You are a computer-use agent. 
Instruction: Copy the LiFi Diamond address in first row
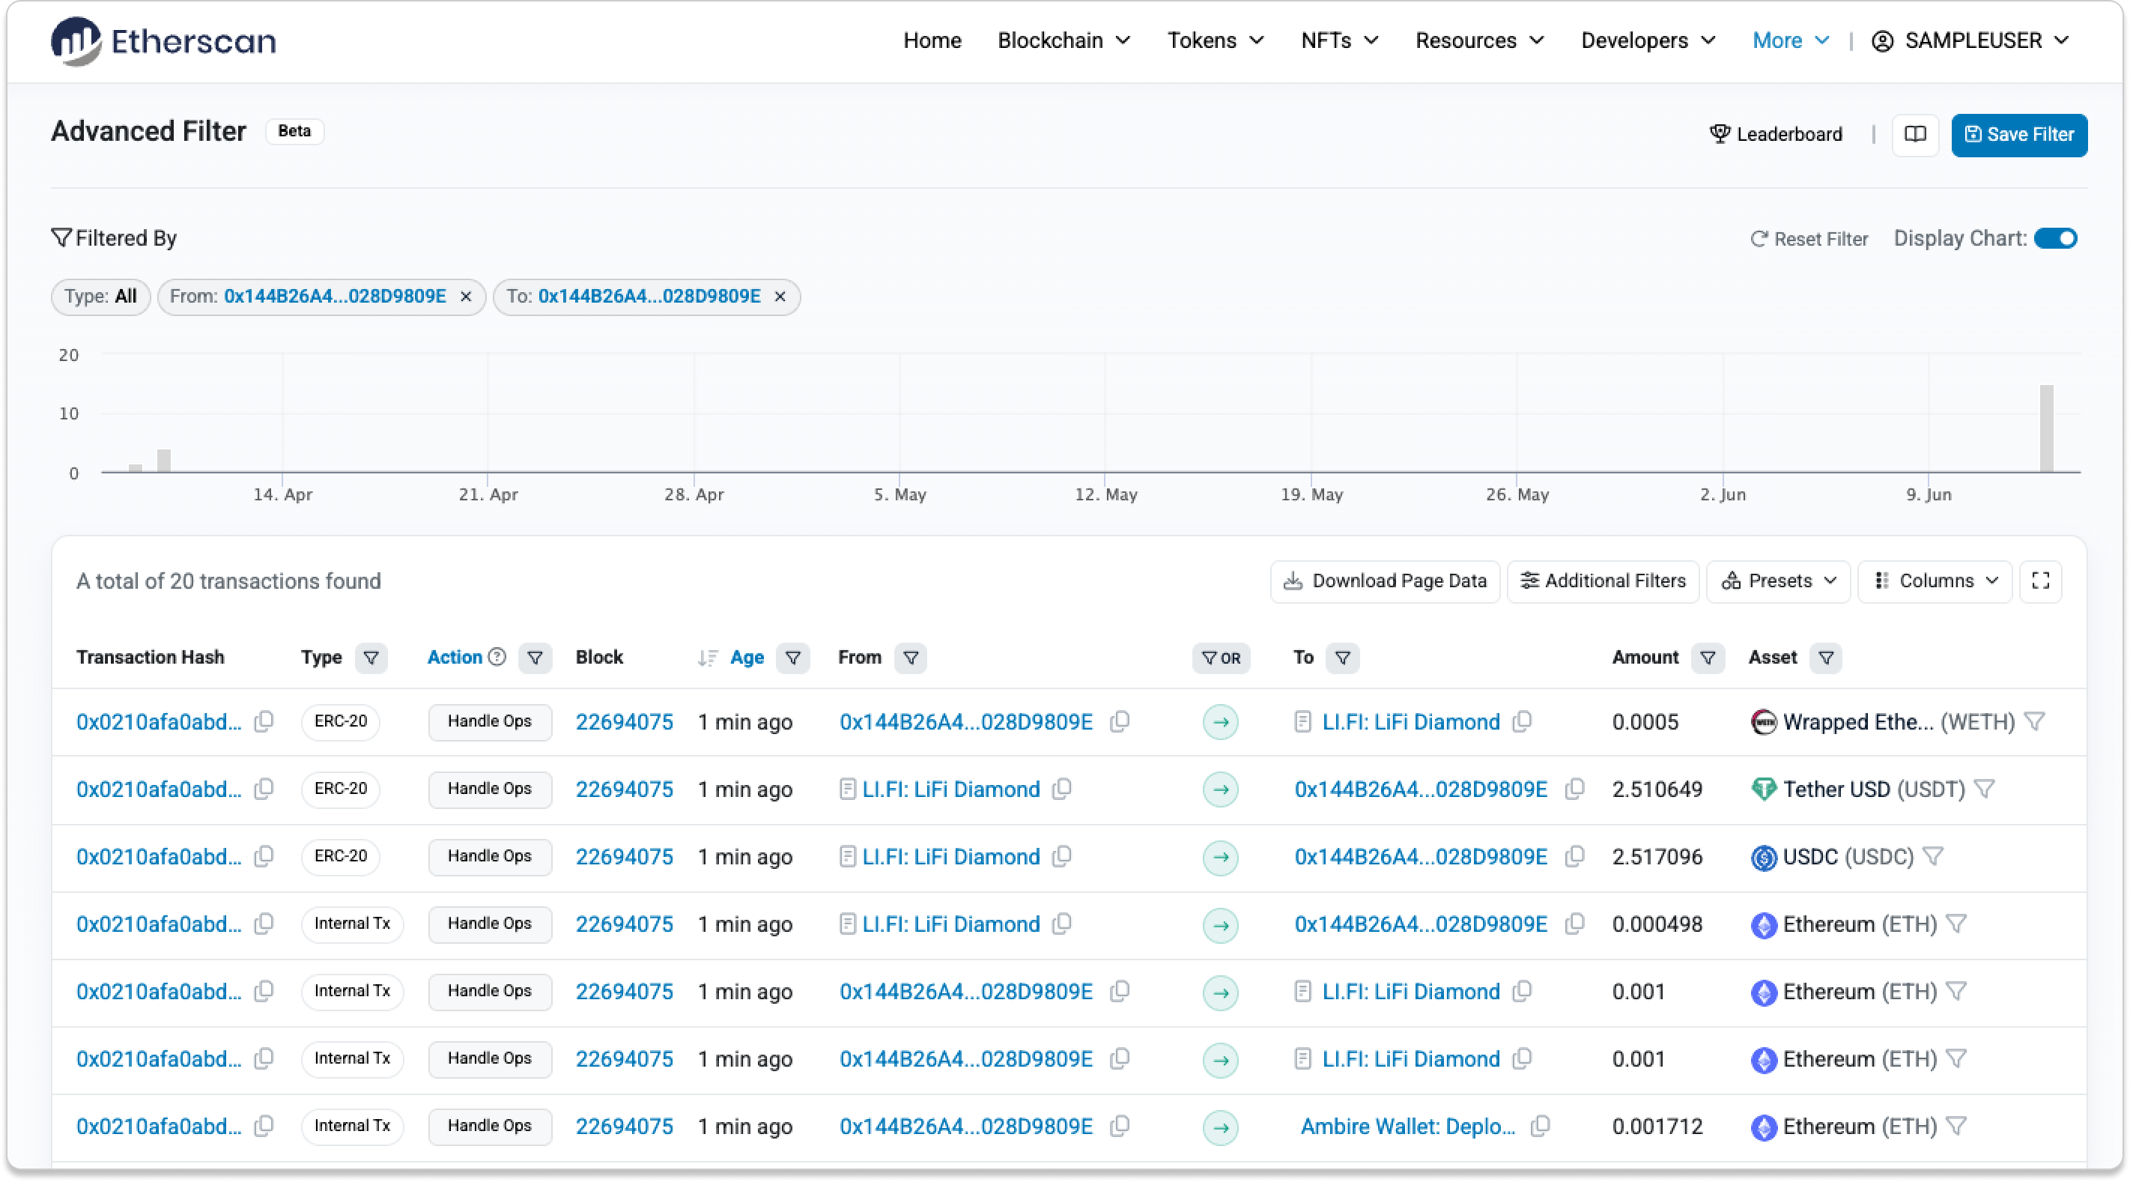(1523, 721)
